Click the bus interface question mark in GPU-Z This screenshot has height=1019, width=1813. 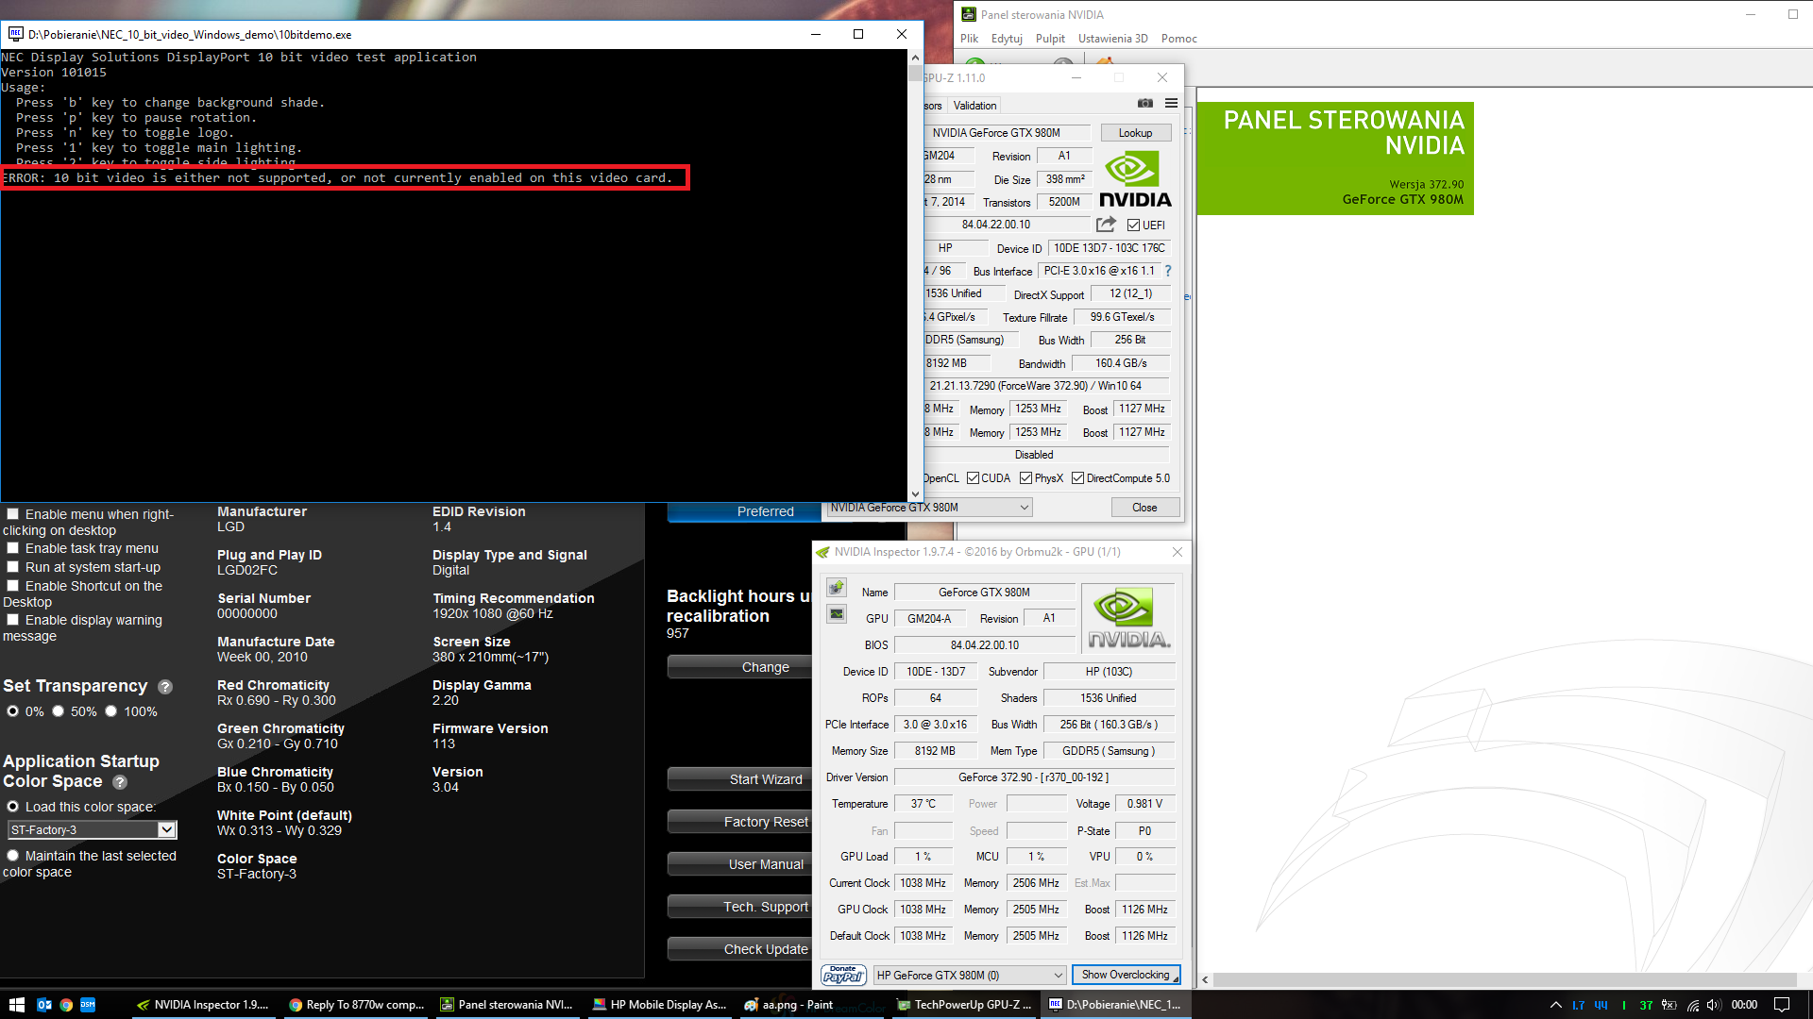point(1168,271)
